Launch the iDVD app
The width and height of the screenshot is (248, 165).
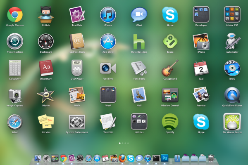click(232, 68)
